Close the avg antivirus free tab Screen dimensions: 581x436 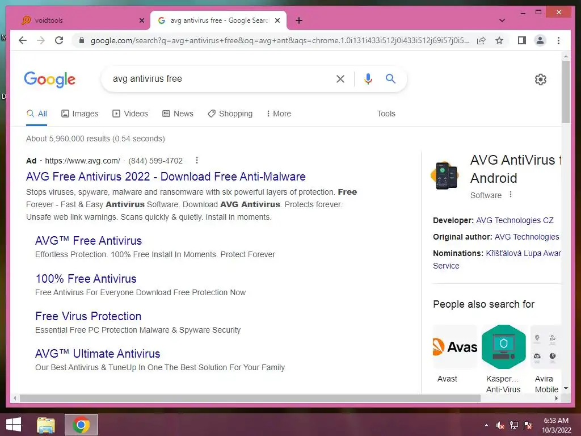coord(277,20)
